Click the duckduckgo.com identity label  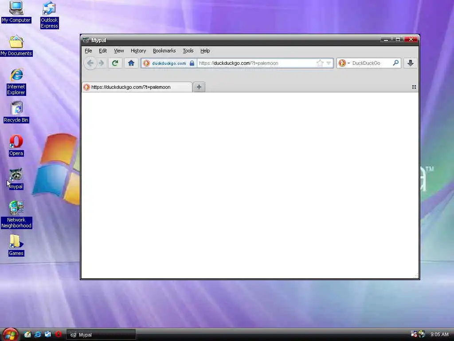pyautogui.click(x=169, y=63)
